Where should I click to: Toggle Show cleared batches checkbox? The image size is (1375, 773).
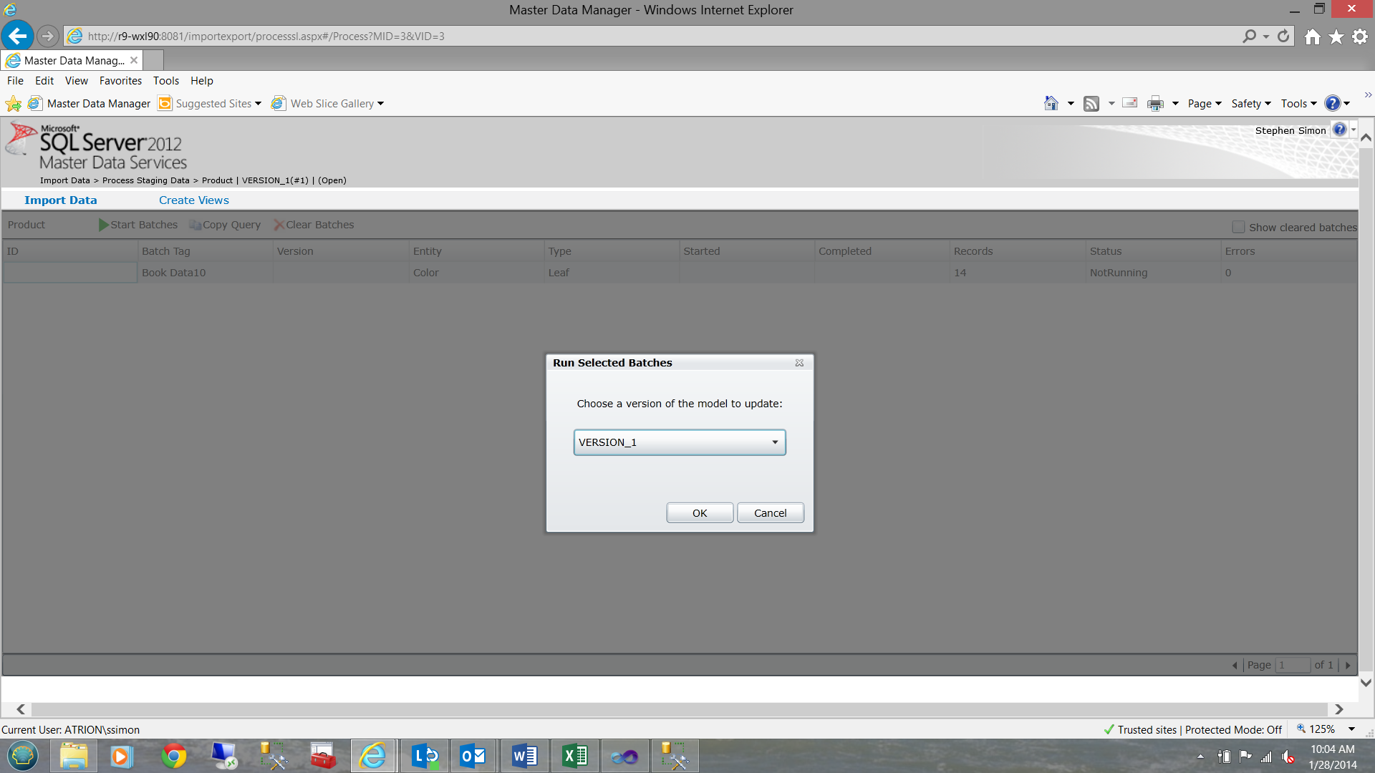pyautogui.click(x=1238, y=227)
